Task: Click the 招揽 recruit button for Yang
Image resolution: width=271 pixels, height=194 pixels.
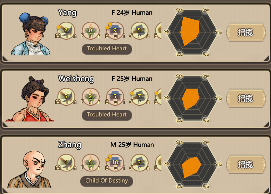Action: pos(246,32)
